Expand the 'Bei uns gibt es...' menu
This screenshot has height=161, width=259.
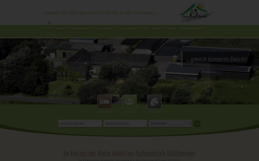(105, 28)
